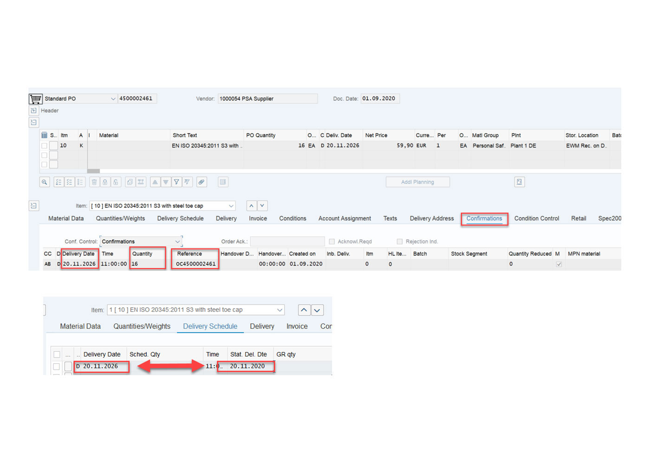Switch to the Confirmations tab
650x465 pixels.
tap(484, 219)
